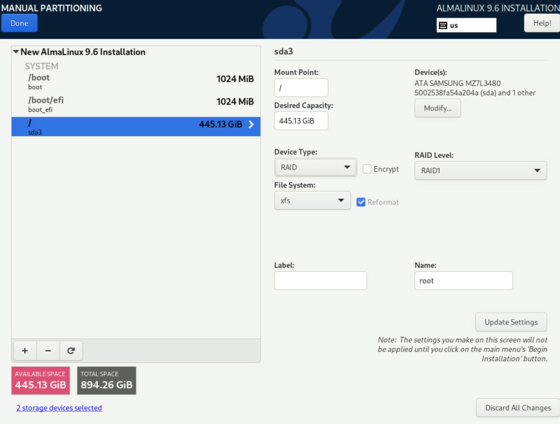Click the sda3 heading in details panel
Image resolution: width=560 pixels, height=424 pixels.
click(x=283, y=51)
